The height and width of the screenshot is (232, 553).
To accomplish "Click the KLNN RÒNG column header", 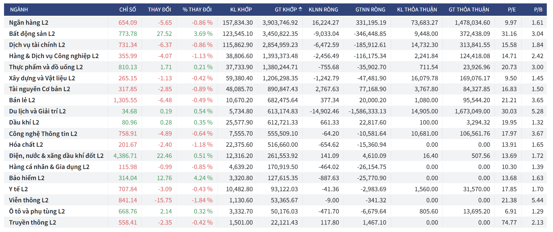I will pyautogui.click(x=323, y=10).
